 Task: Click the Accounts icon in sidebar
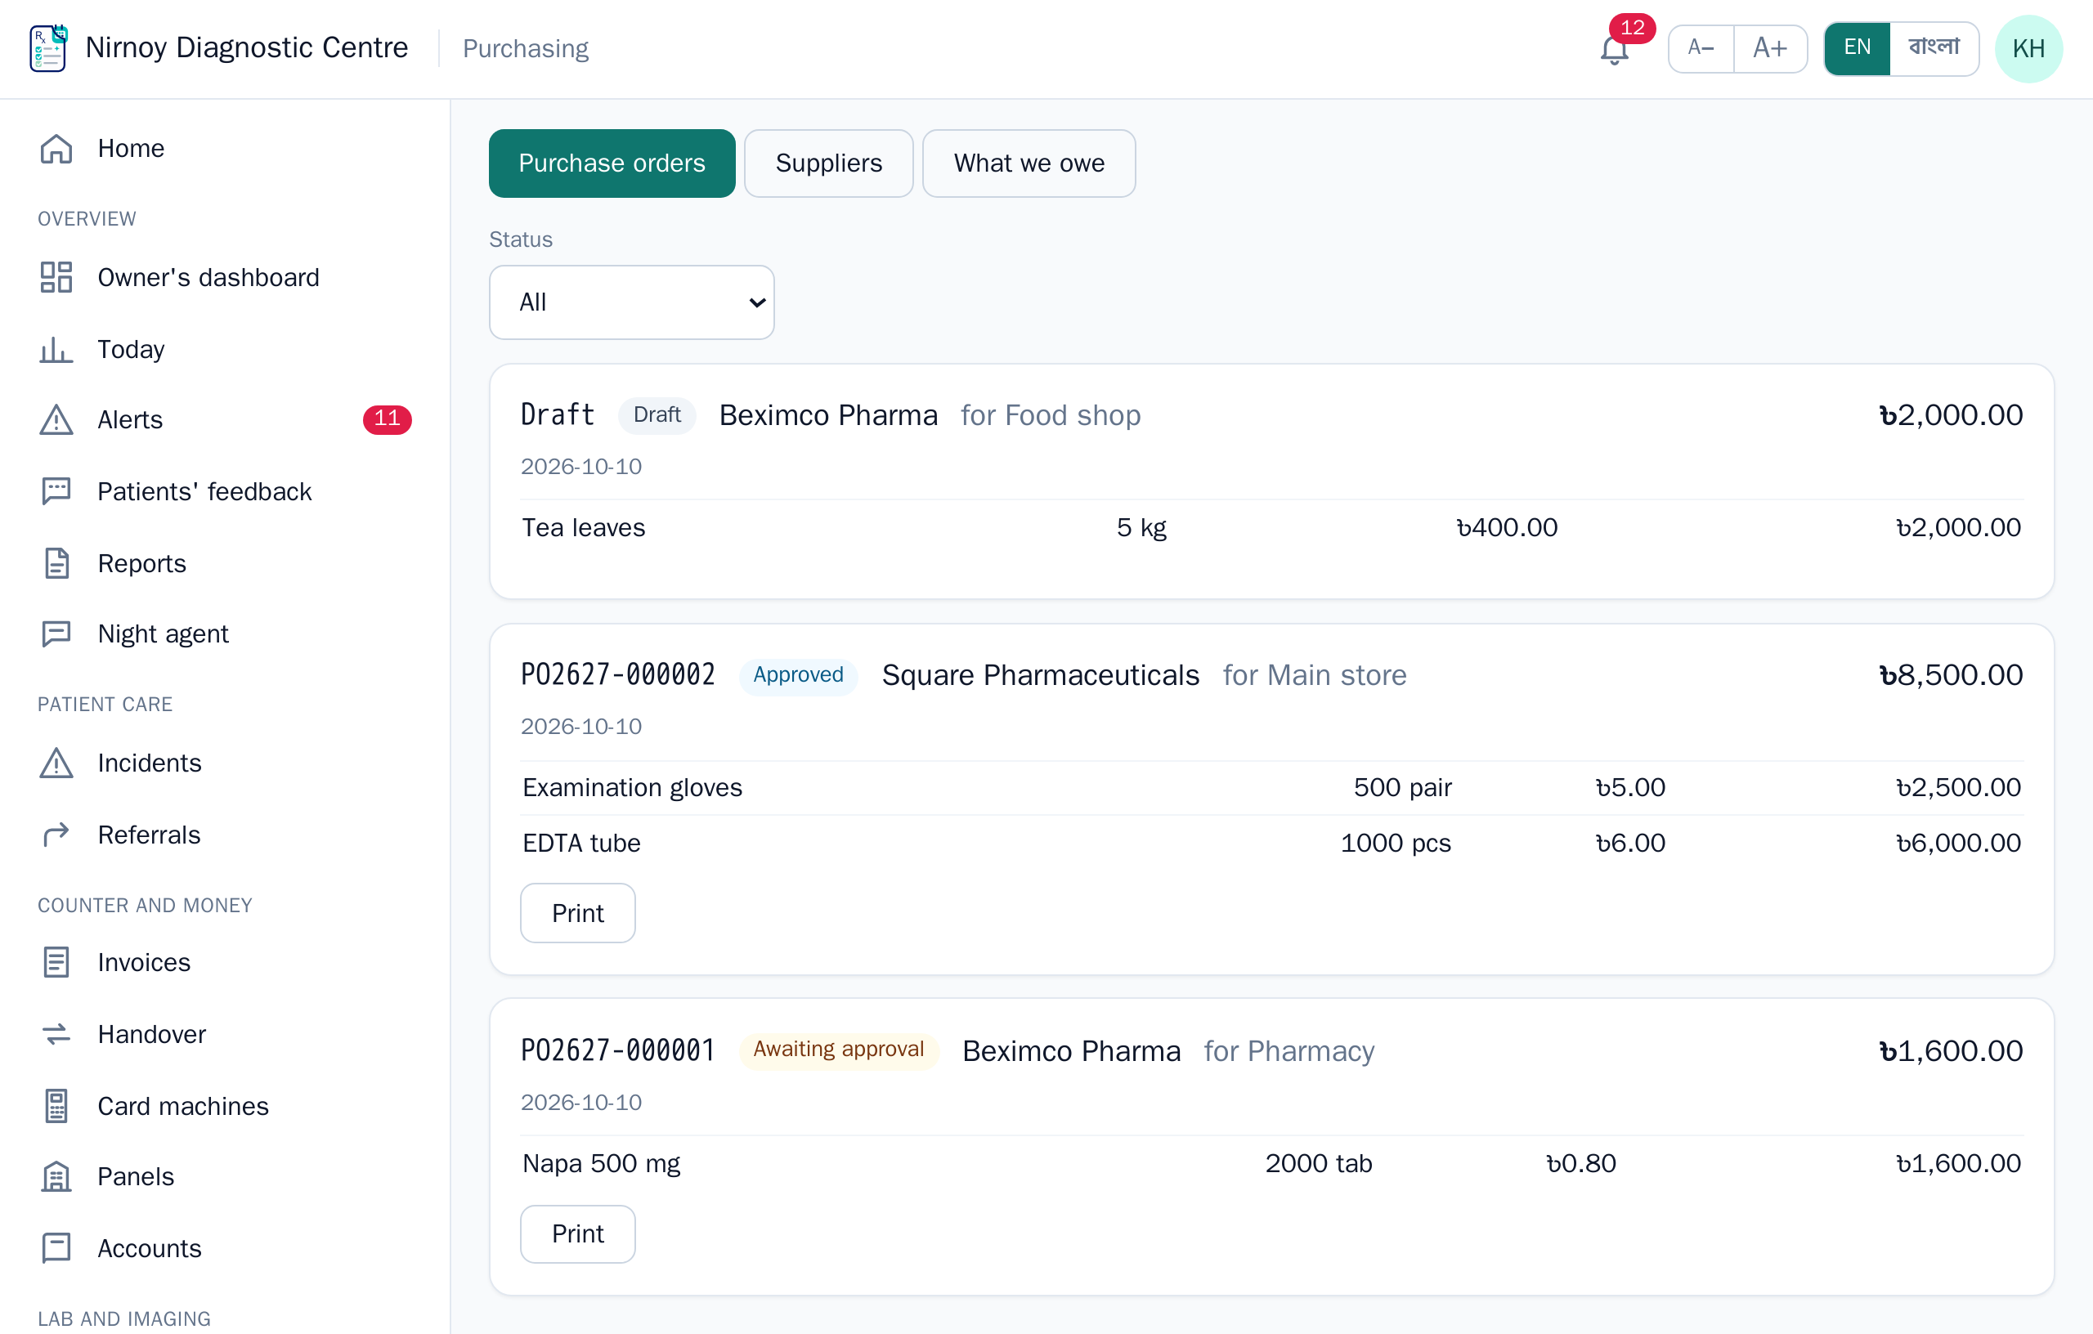[x=56, y=1248]
